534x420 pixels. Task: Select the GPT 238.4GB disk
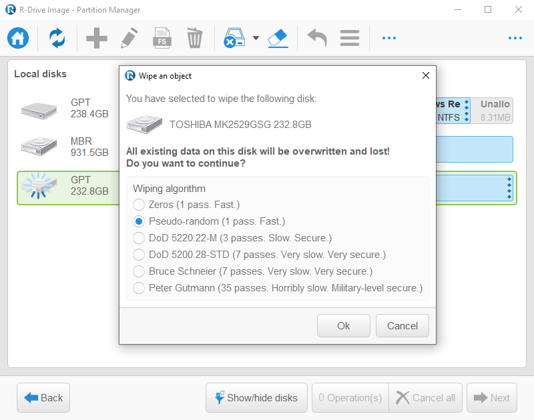click(x=68, y=110)
